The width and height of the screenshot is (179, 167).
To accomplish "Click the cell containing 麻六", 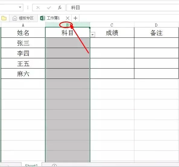I will coord(23,74).
